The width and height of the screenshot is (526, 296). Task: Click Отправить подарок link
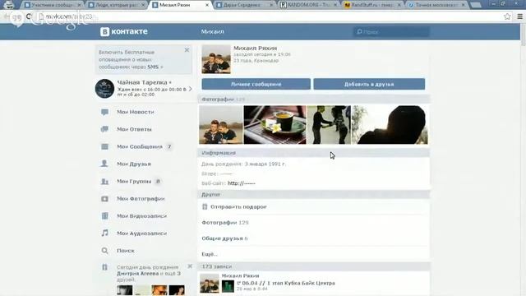coord(238,206)
